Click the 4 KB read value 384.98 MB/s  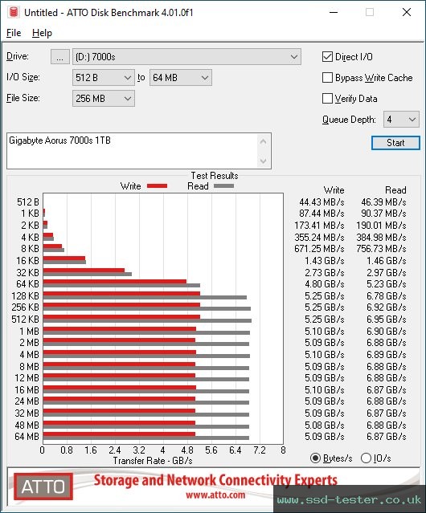382,238
